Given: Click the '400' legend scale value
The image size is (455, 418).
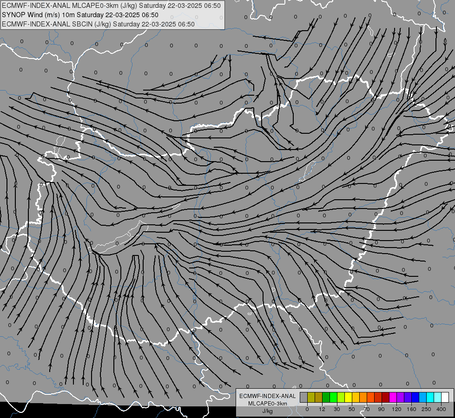Looking at the screenshot, I should tap(441, 409).
